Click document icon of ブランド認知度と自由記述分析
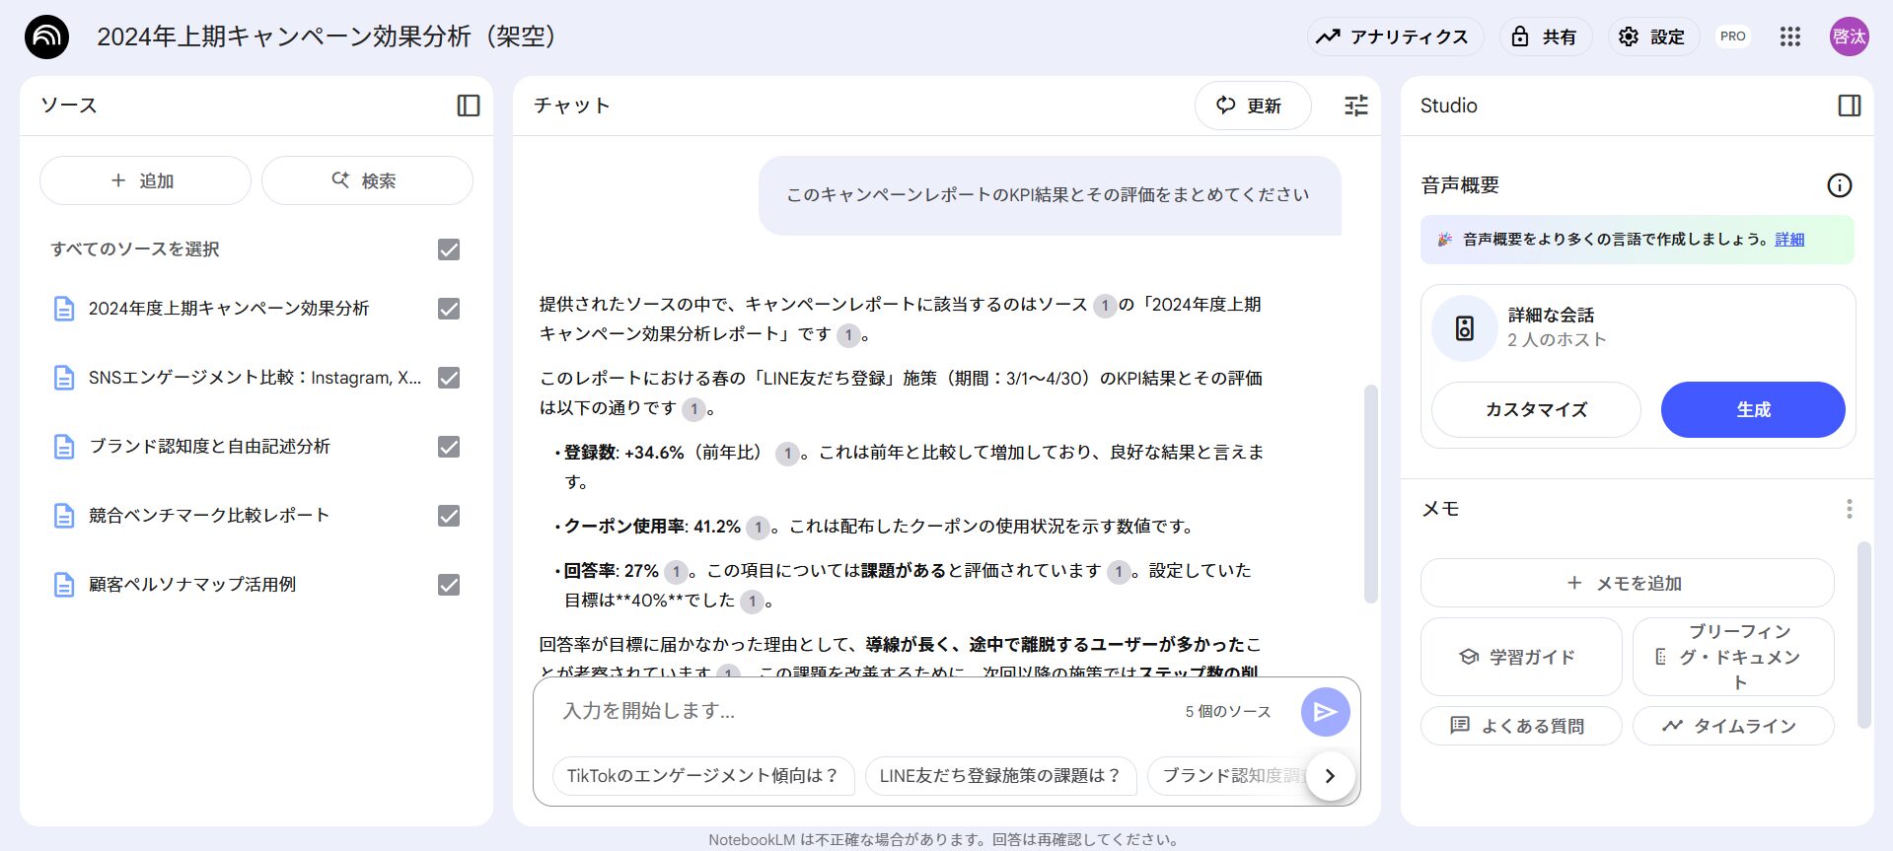 (x=64, y=447)
